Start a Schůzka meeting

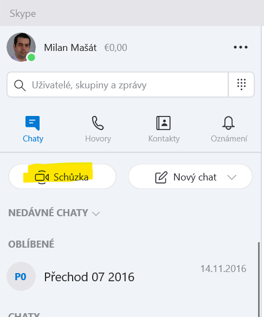pos(62,177)
